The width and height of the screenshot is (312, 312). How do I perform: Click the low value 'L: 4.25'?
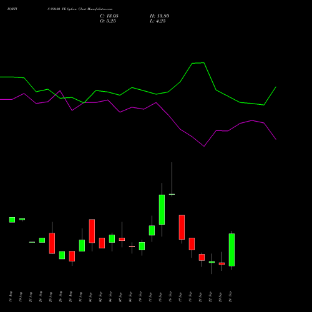pyautogui.click(x=158, y=21)
